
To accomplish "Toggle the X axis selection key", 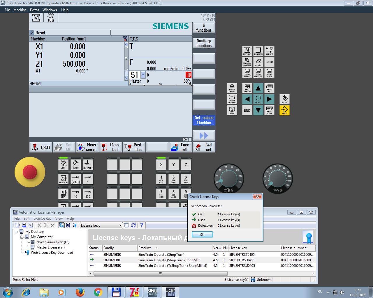I will pos(161,164).
